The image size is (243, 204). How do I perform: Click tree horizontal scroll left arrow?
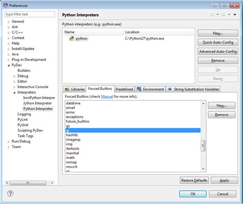tap(7, 183)
